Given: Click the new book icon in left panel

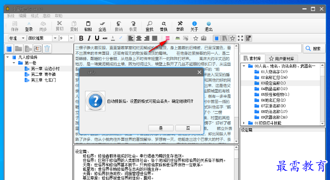Looking at the screenshot, I should point(9,49).
